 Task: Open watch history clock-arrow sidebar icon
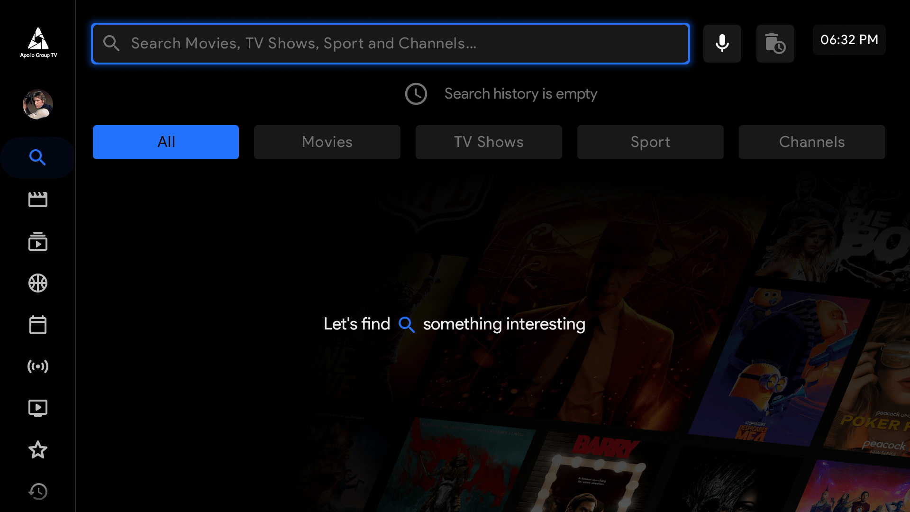pyautogui.click(x=38, y=492)
